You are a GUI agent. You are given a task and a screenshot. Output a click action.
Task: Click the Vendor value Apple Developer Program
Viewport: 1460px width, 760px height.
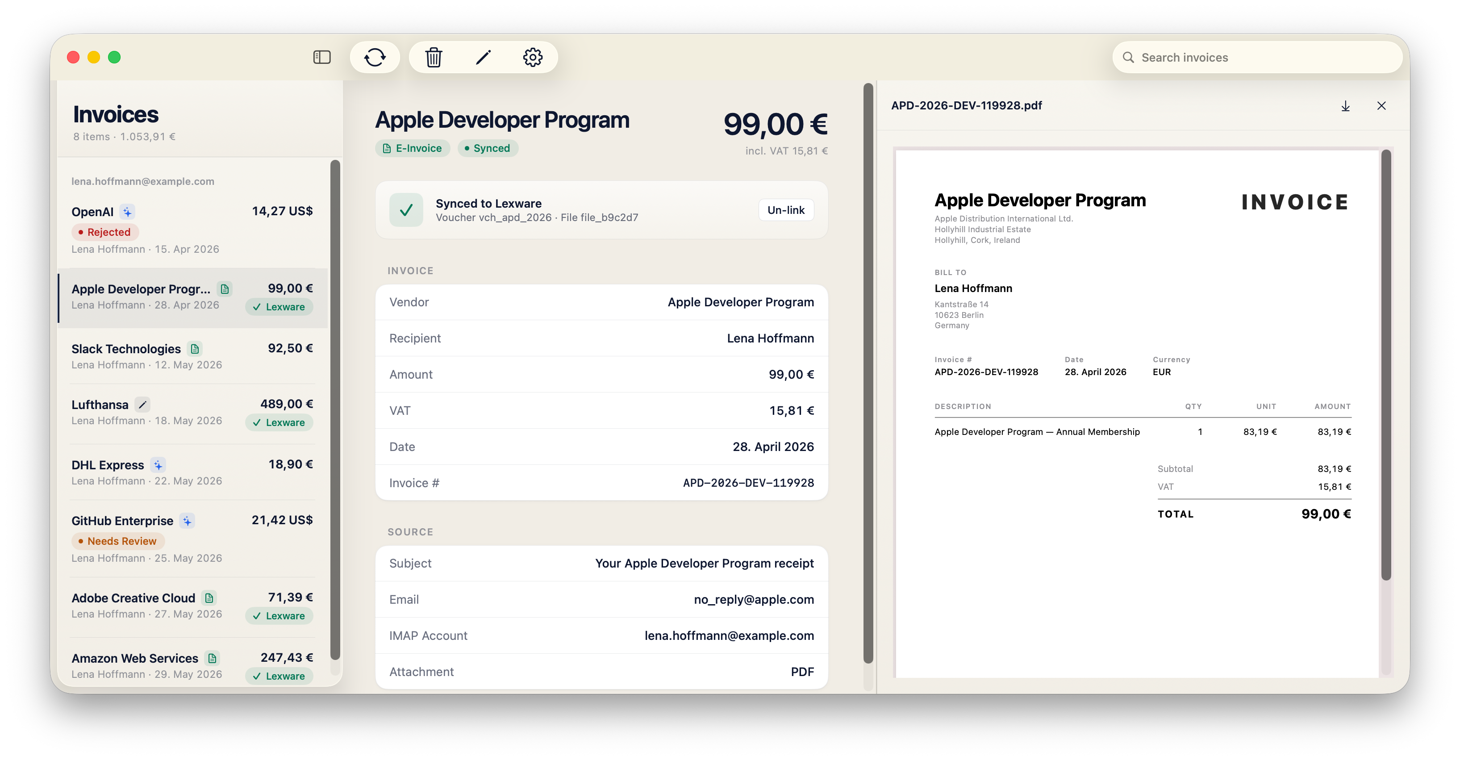pos(740,302)
